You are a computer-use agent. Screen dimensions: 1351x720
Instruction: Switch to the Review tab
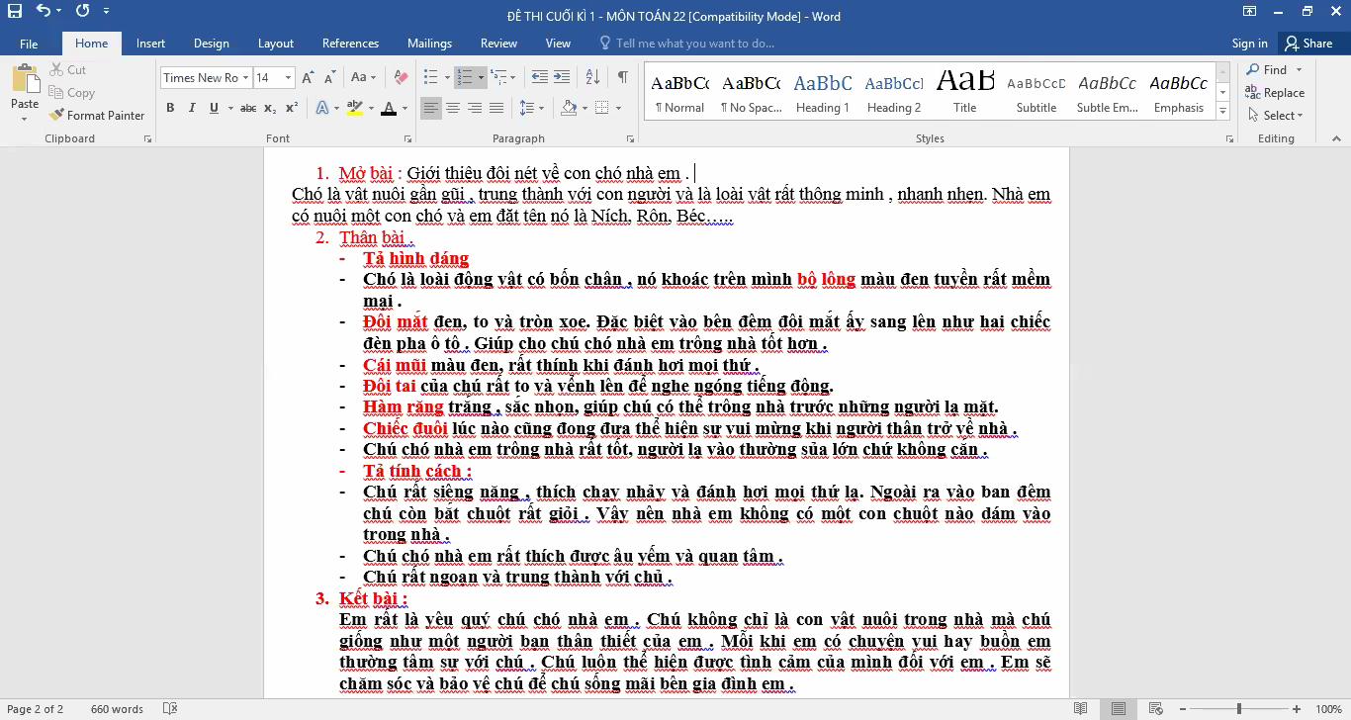pos(498,44)
